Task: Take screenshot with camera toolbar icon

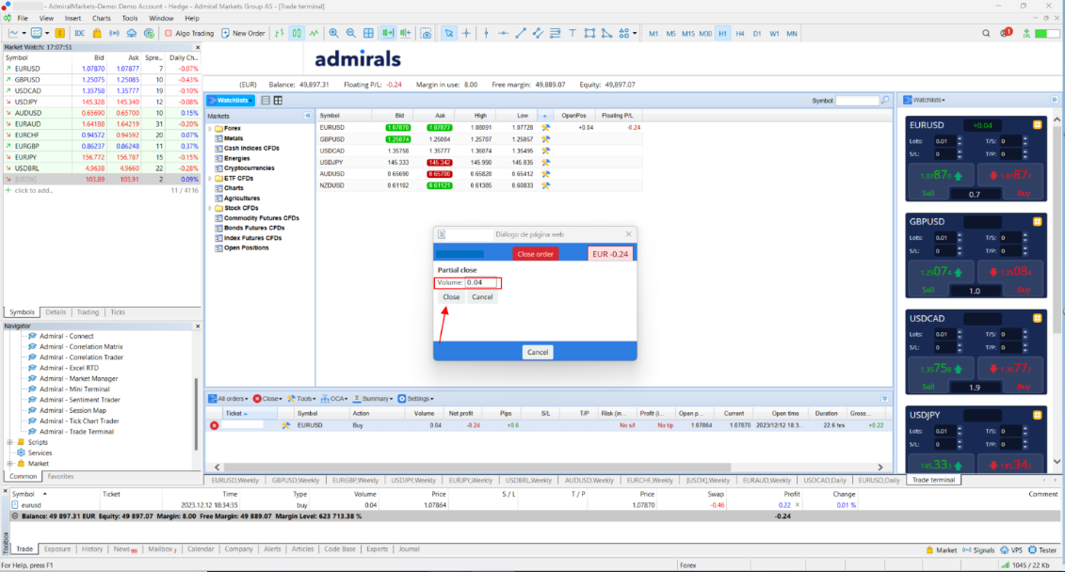Action: tap(426, 33)
